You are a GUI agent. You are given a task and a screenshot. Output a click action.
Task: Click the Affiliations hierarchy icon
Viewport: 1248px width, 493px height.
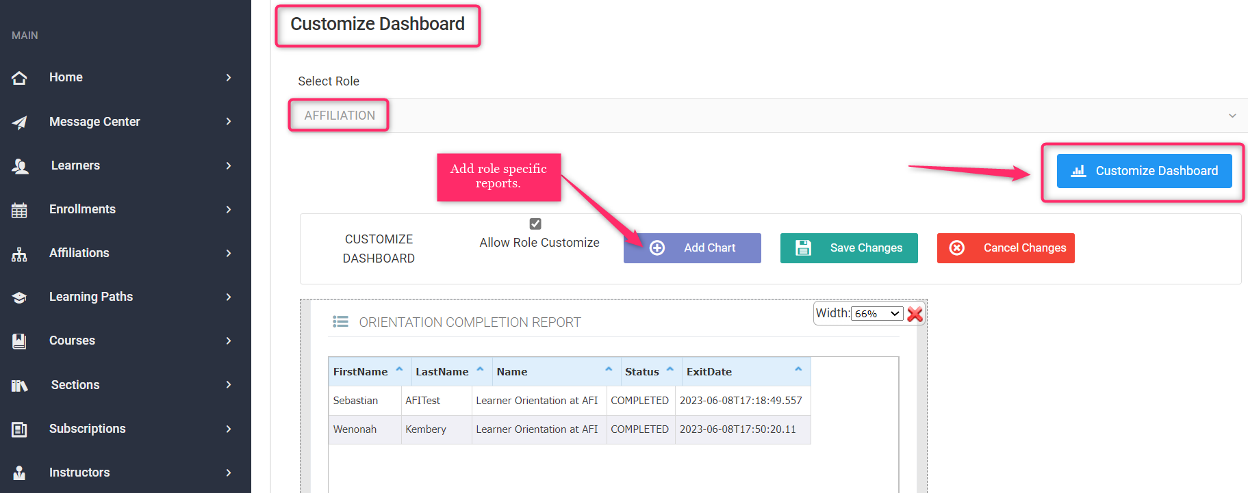19,254
